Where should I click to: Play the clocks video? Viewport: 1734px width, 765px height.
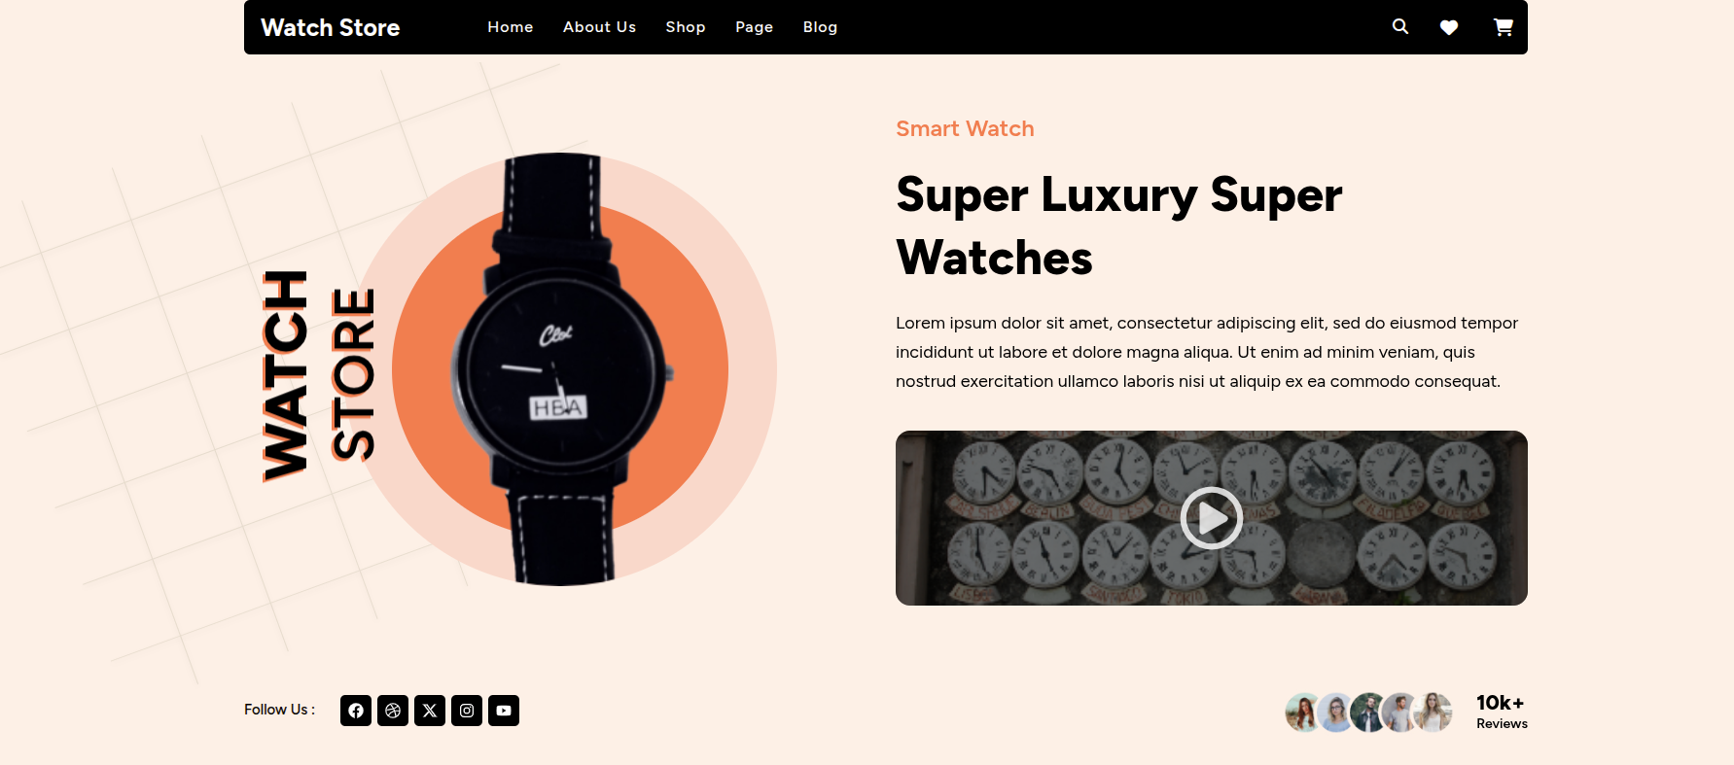1212,518
